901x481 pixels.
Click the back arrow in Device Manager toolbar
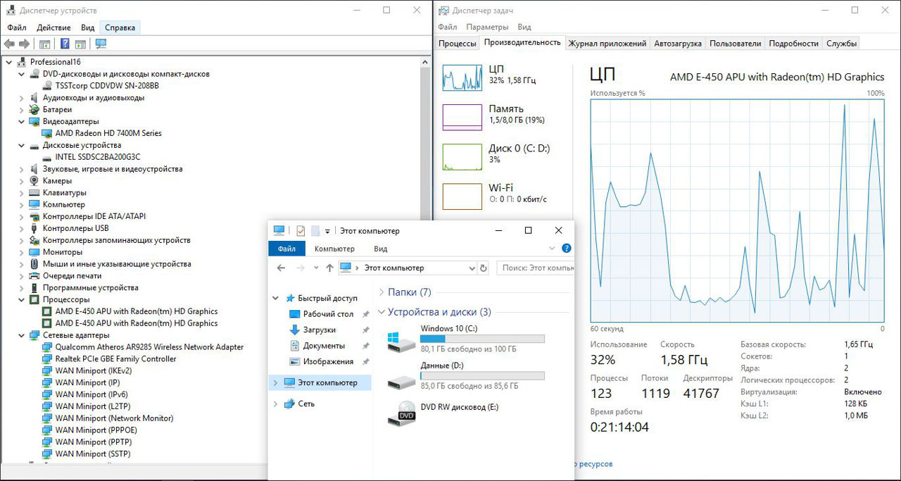pos(10,43)
